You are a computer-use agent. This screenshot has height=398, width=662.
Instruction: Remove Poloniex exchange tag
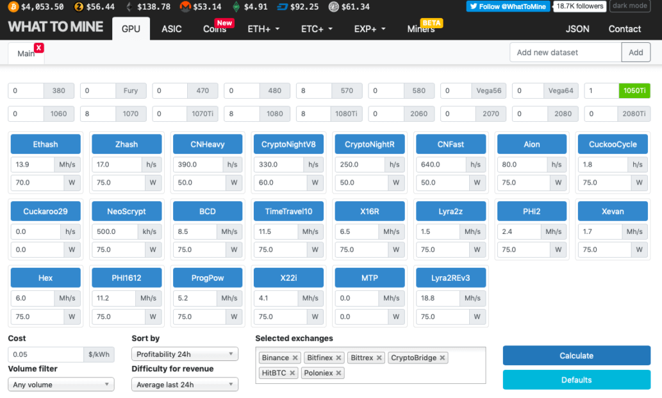(339, 372)
